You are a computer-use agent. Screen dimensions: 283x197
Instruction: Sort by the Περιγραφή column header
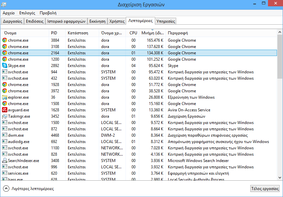[x=221, y=33]
